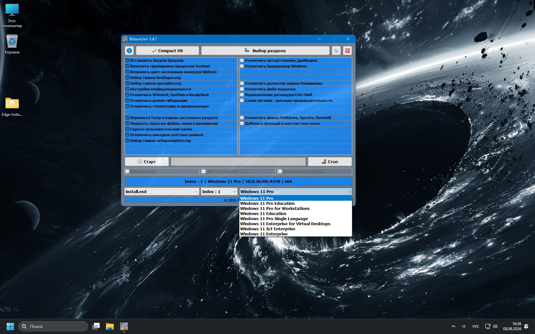Click the red power icon button
Screen dimensions: 535x334
click(347, 51)
